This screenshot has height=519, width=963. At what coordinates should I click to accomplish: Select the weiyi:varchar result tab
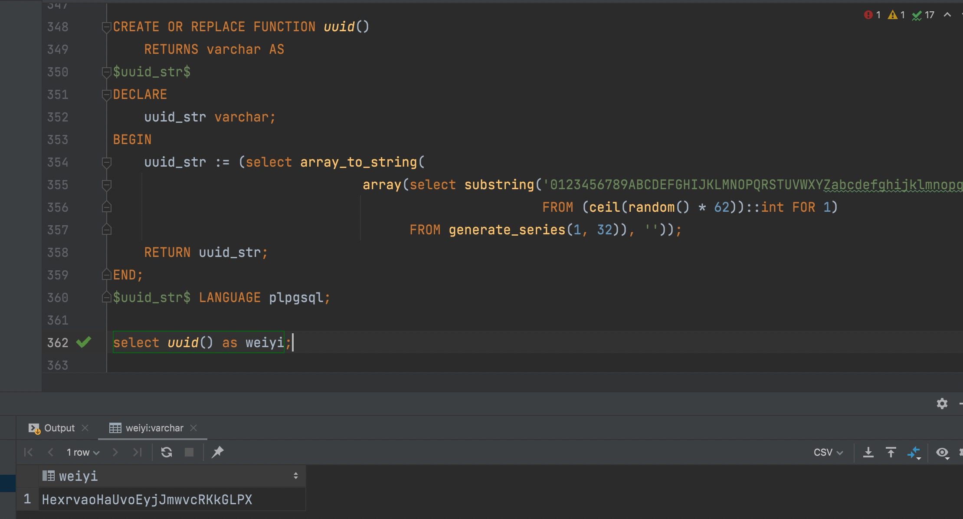[x=154, y=428]
